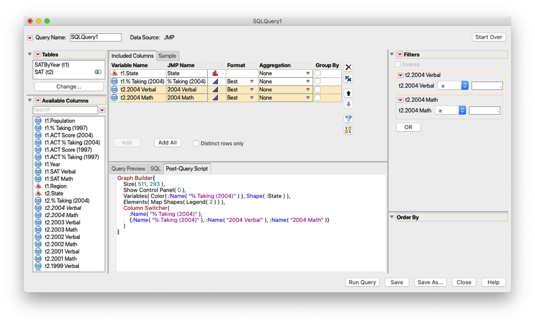The image size is (535, 324).
Task: Open the Query Name red triangle menu
Action: pyautogui.click(x=30, y=38)
